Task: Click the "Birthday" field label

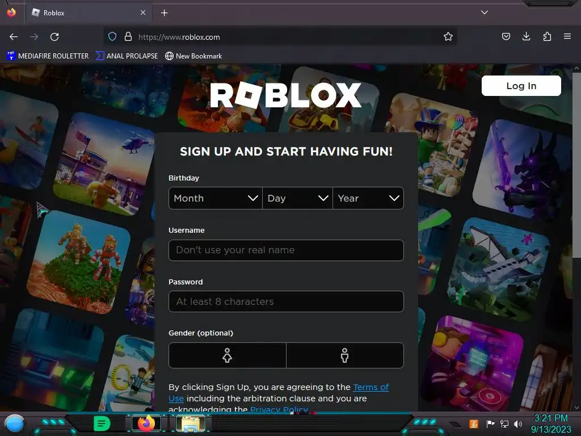Action: [x=184, y=178]
